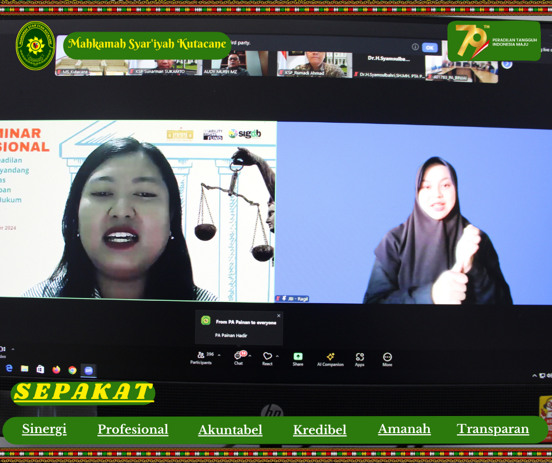Open the Chat panel
This screenshot has height=463, width=552.
coord(238,356)
